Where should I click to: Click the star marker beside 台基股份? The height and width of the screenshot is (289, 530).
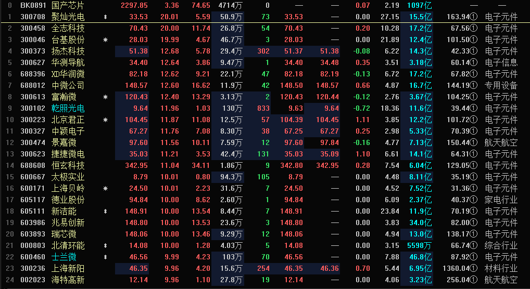tap(105, 40)
